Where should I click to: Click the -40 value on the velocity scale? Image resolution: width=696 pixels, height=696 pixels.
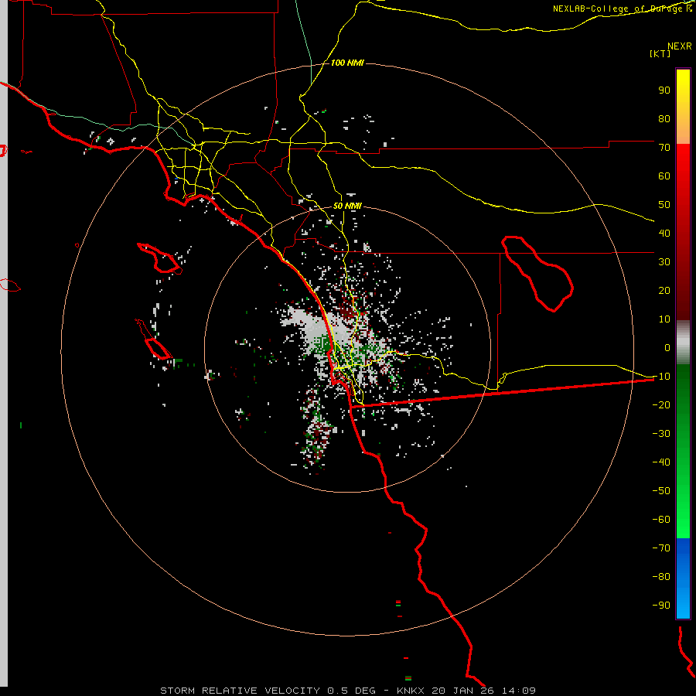pyautogui.click(x=661, y=462)
